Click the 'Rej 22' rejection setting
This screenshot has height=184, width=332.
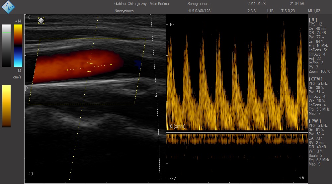pos(315,59)
